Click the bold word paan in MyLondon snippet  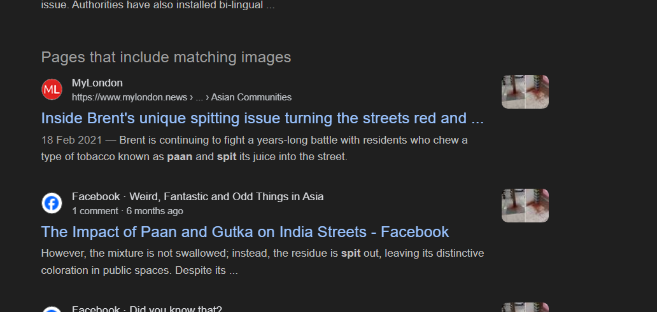click(180, 157)
